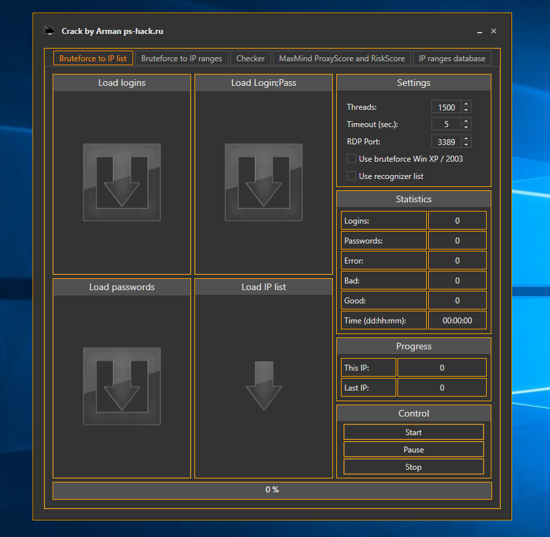Increase RDP Port with the up arrow
Viewport: 550px width, 537px height.
coord(465,138)
